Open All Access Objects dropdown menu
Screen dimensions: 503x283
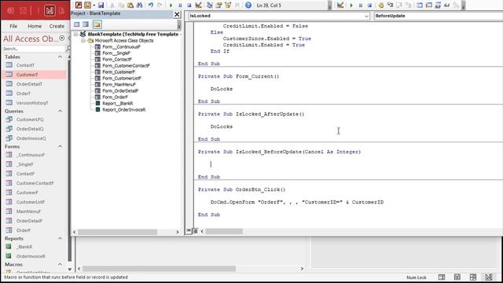pos(62,39)
